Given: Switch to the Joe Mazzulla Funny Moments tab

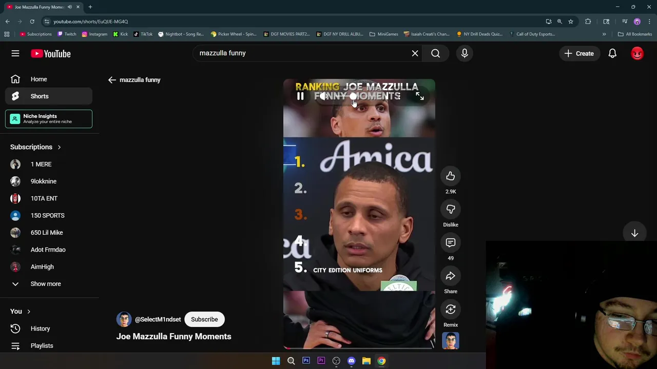Looking at the screenshot, I should coord(44,7).
